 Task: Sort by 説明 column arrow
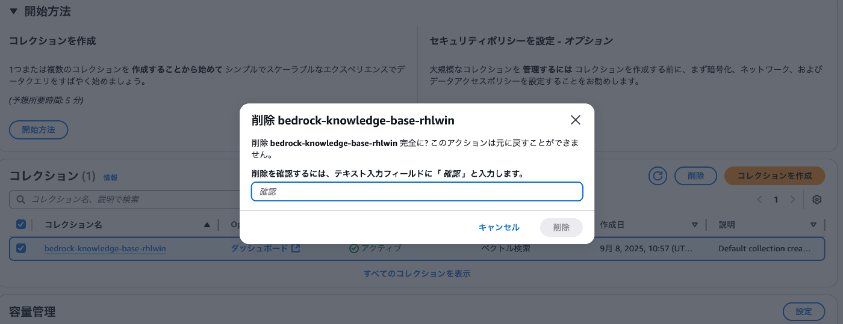pyautogui.click(x=813, y=225)
